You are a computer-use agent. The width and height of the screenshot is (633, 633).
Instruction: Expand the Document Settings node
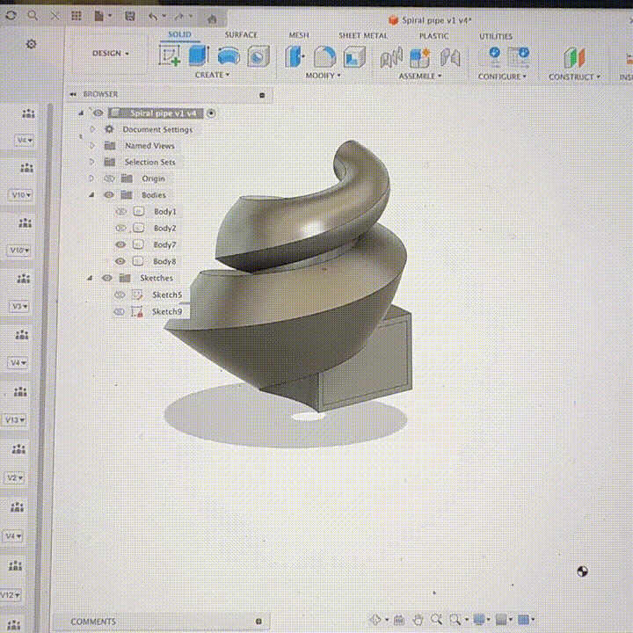92,129
